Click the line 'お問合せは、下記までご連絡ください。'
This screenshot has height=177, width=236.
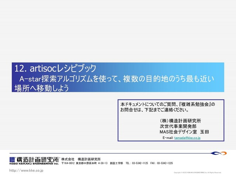(x=155, y=110)
